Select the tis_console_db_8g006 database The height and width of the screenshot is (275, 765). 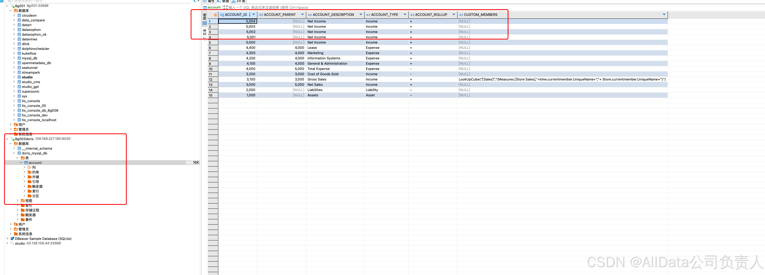pyautogui.click(x=40, y=111)
